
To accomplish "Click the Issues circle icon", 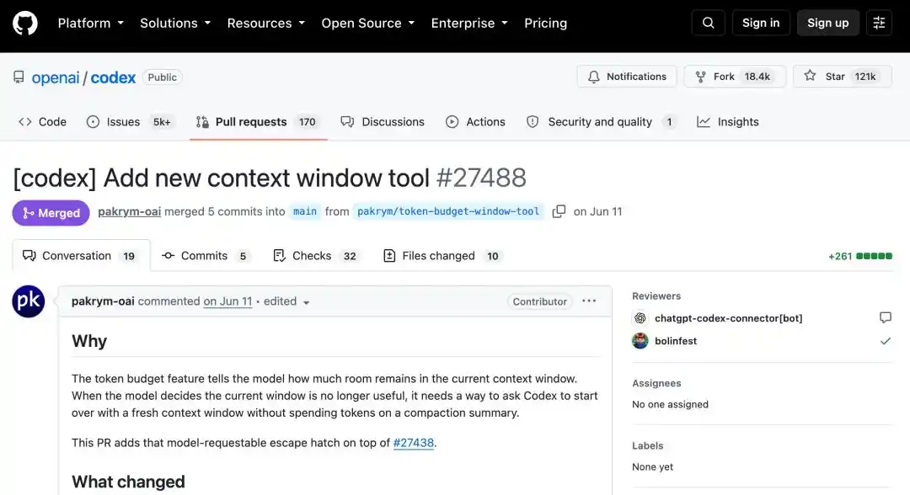I will point(93,122).
